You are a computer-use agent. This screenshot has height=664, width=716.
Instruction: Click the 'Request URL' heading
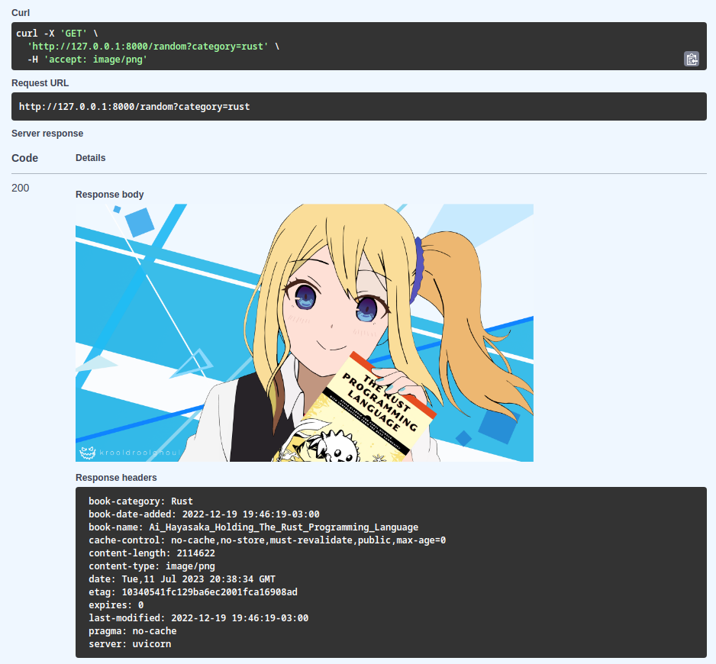(x=40, y=83)
